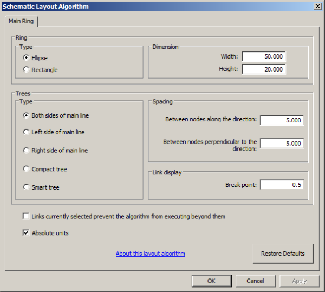Click the Break point input field
The height and width of the screenshot is (292, 325).
tap(282, 185)
